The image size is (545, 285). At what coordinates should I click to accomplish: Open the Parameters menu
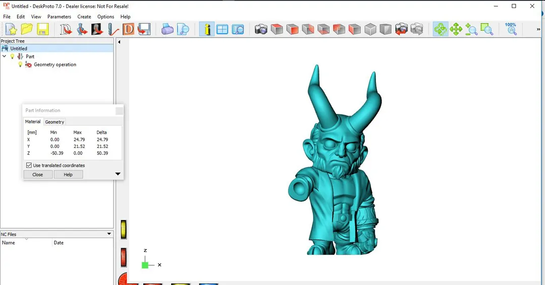tap(59, 17)
